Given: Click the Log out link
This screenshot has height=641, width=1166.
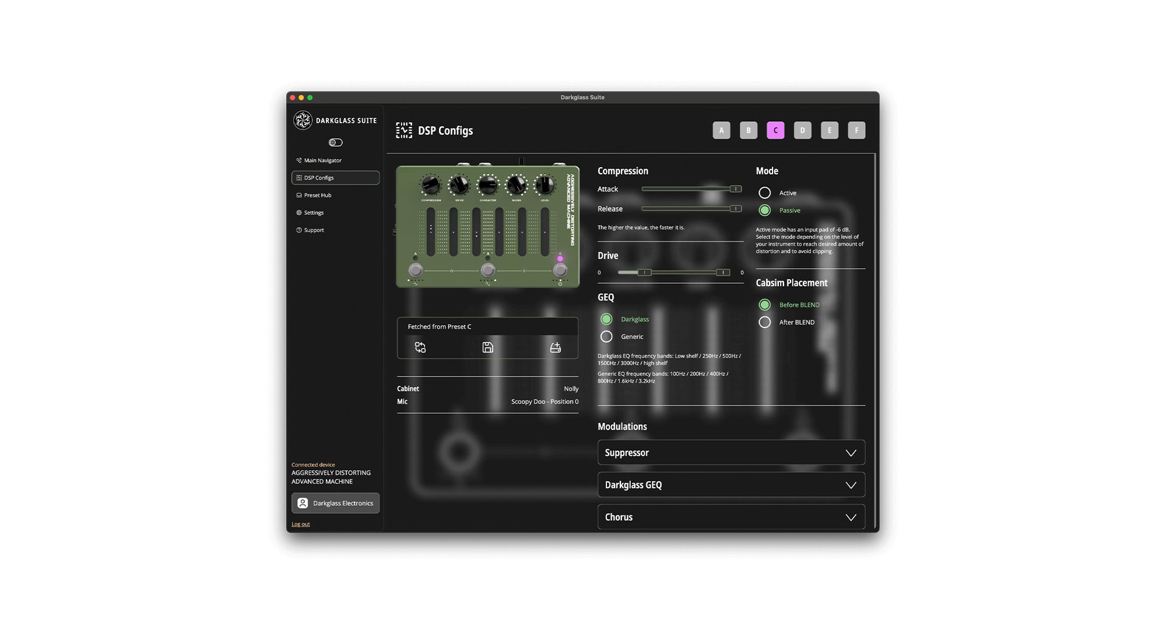Looking at the screenshot, I should (300, 524).
